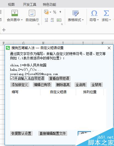Select column K header in spreadsheet
This screenshot has height=146, width=114.
point(102,43)
